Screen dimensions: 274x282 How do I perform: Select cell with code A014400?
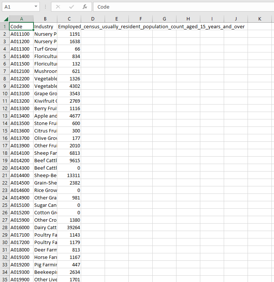(22, 175)
